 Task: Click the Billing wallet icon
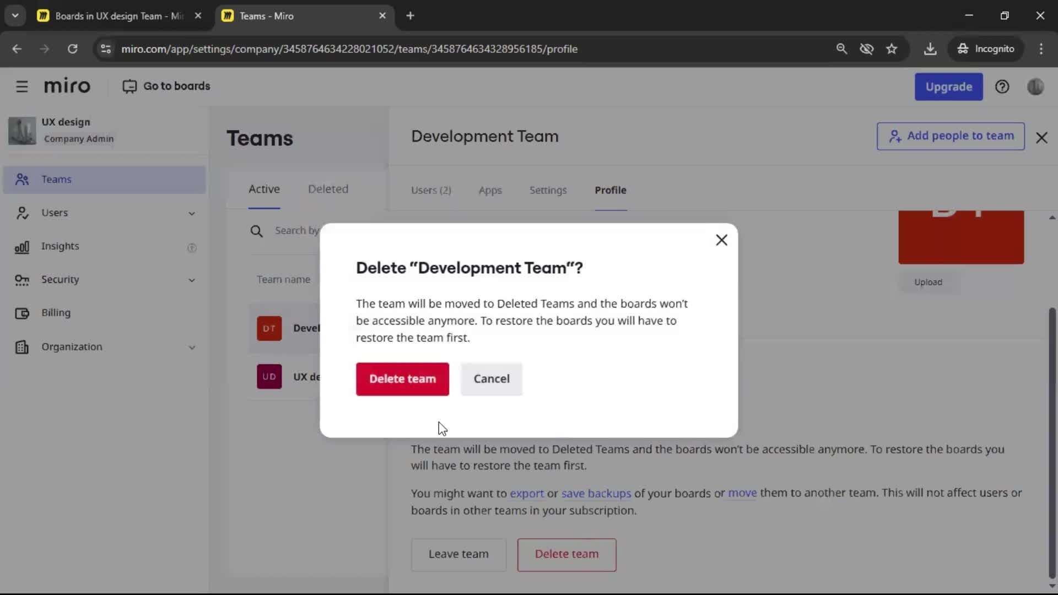coord(22,313)
